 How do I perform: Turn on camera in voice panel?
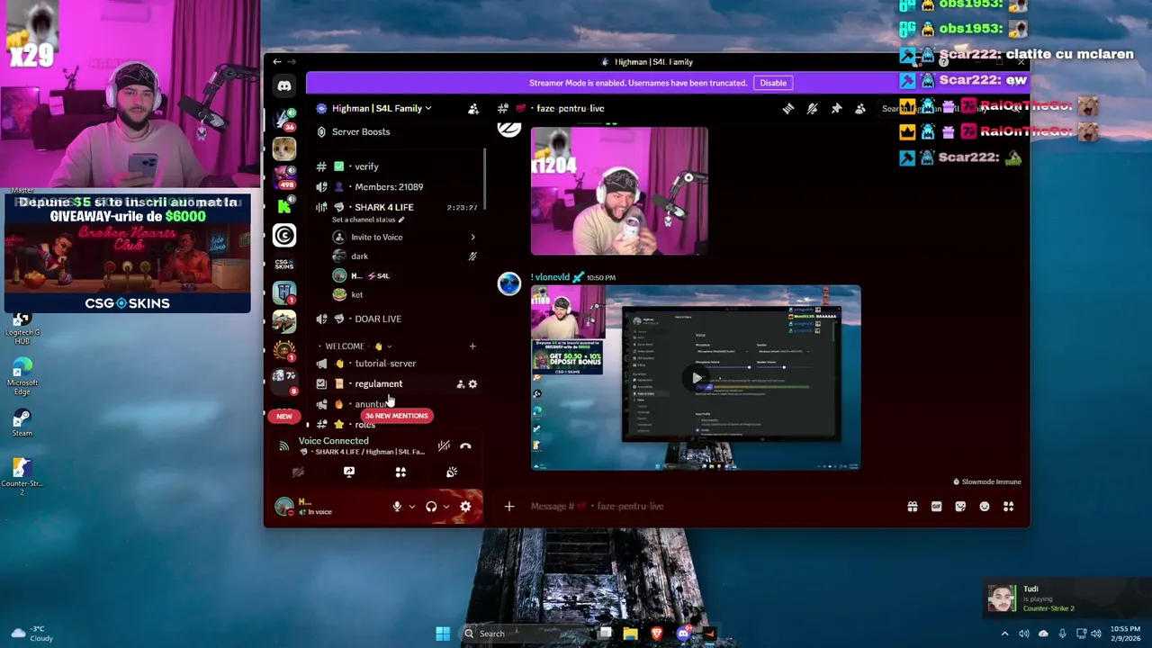pos(298,472)
